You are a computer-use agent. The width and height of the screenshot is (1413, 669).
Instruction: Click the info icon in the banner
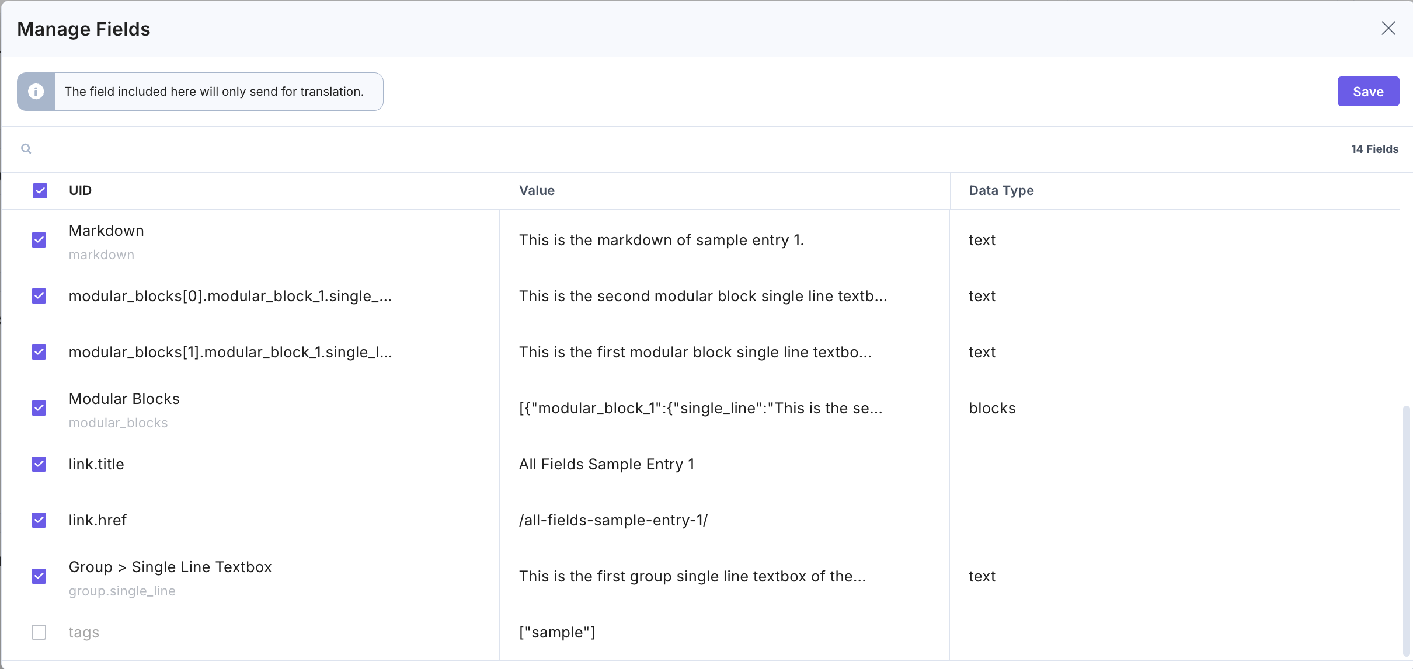pos(36,92)
